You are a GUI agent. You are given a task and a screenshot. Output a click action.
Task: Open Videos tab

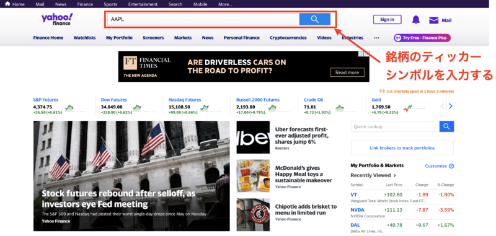(324, 38)
